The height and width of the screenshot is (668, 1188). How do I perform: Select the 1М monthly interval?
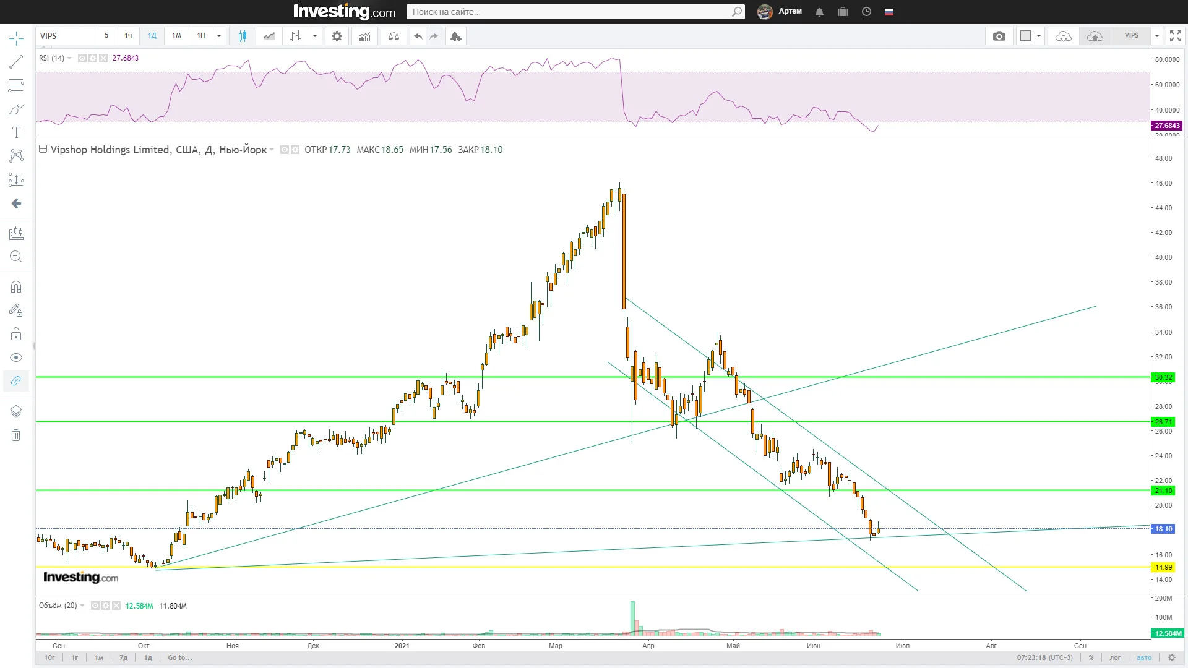pos(176,36)
